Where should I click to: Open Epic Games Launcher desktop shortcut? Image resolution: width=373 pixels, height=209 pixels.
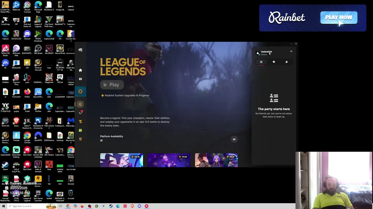[38, 196]
